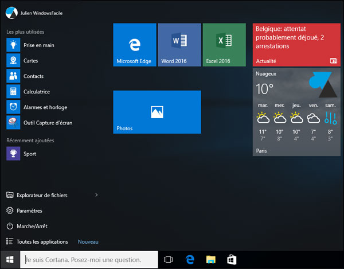344x269 pixels.
Task: Select the Julien WindowsFacile account name
Action: (41, 13)
